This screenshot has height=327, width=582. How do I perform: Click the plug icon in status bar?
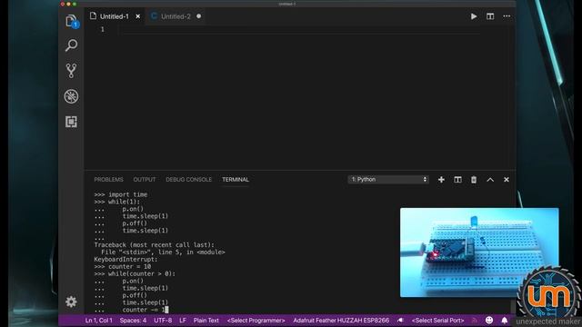[x=400, y=321]
